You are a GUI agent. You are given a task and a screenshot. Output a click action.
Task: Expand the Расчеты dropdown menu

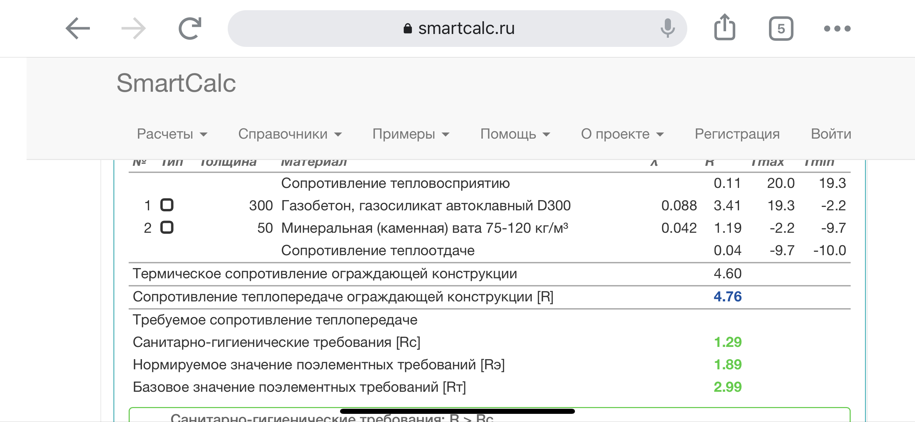point(172,134)
